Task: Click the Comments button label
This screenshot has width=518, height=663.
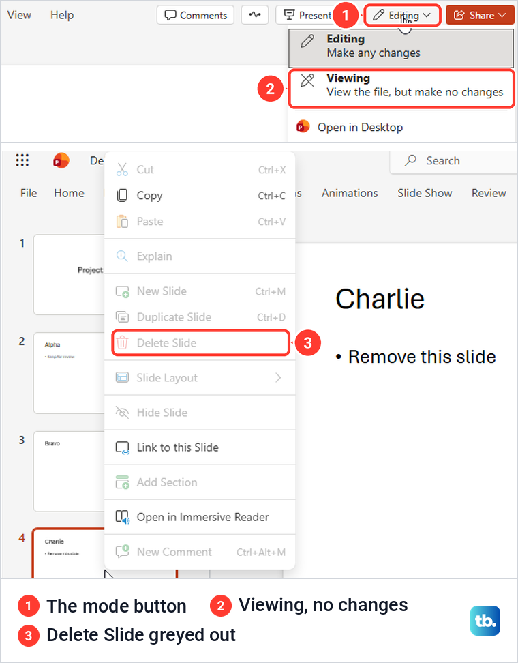Action: click(x=203, y=15)
